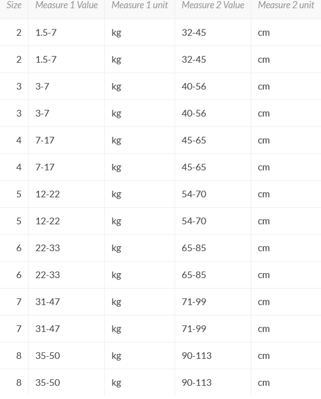The height and width of the screenshot is (399, 321).
Task: Sort by the Measure 1 Value header
Action: (66, 5)
